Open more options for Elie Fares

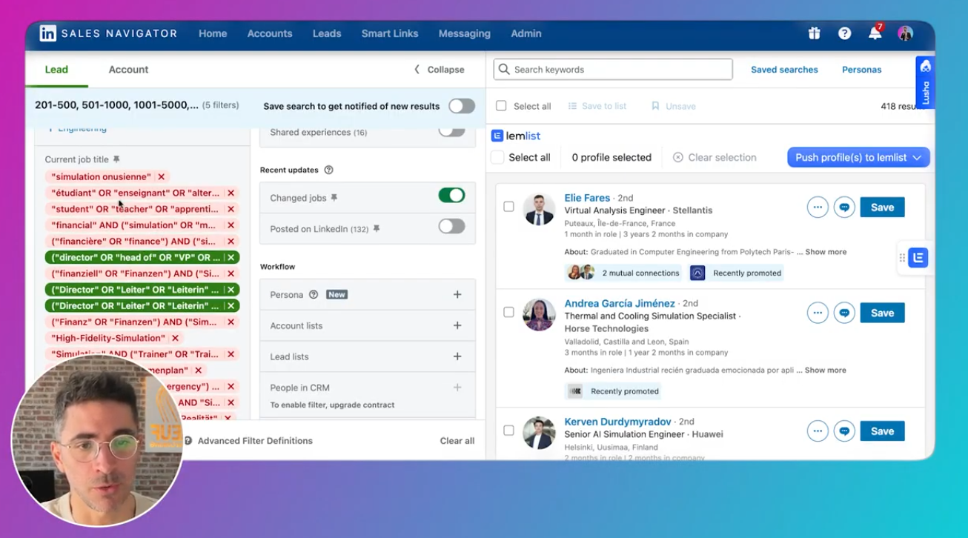pos(818,207)
